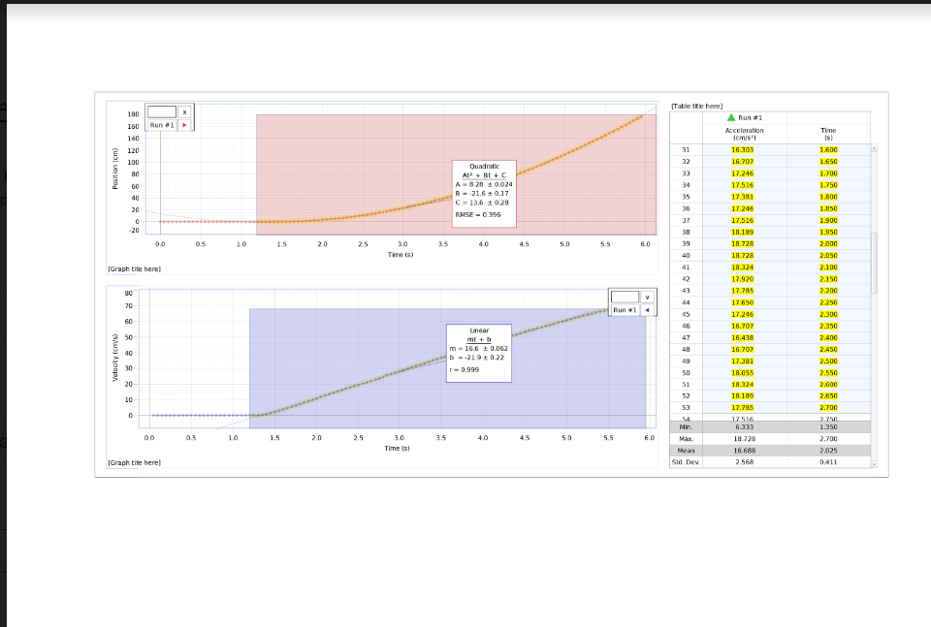This screenshot has height=627, width=931.
Task: Click the position graph's [Graph title here] placeholder
Action: [134, 268]
